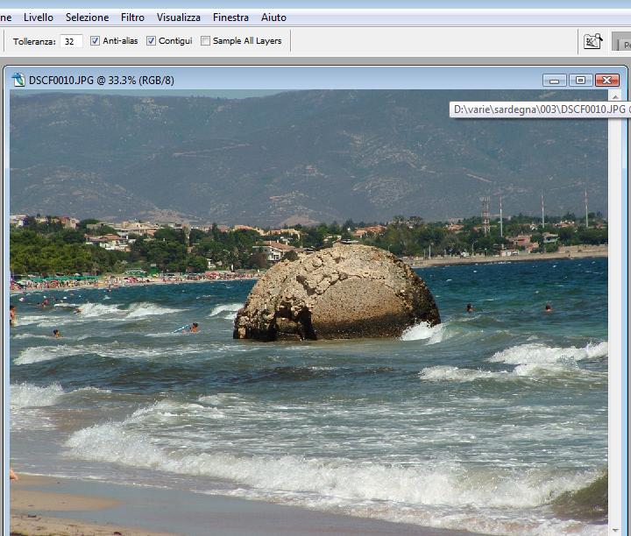Open the Livello menu
Viewport: 631px width, 536px height.
pyautogui.click(x=38, y=18)
